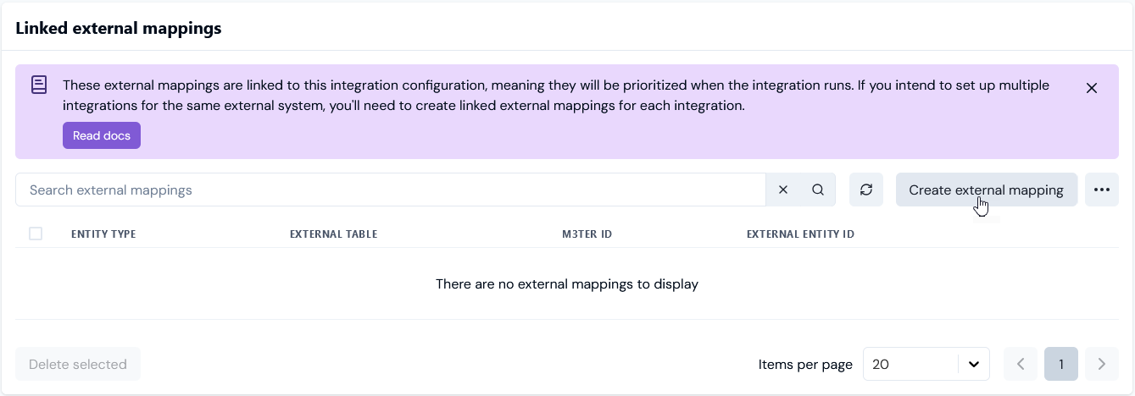The height and width of the screenshot is (396, 1135).
Task: Sort by External Table column header
Action: coord(333,234)
